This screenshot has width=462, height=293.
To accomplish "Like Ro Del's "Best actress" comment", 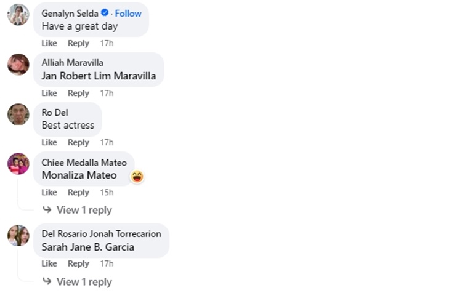I will click(x=49, y=142).
